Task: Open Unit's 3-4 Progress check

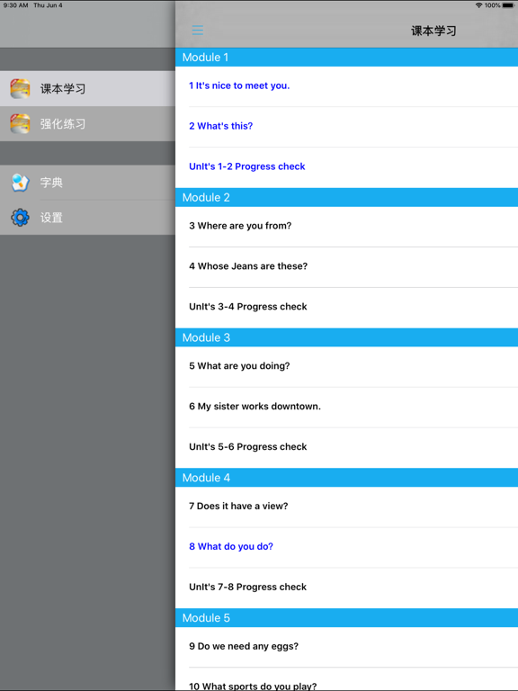Action: [x=346, y=308]
